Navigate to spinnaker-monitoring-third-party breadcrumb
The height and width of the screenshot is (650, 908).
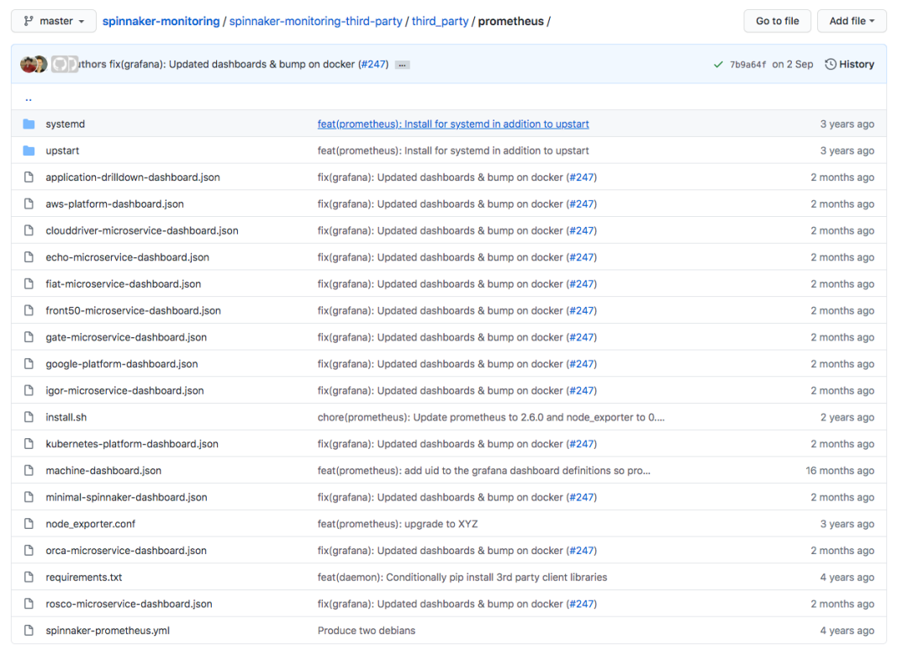pyautogui.click(x=315, y=21)
